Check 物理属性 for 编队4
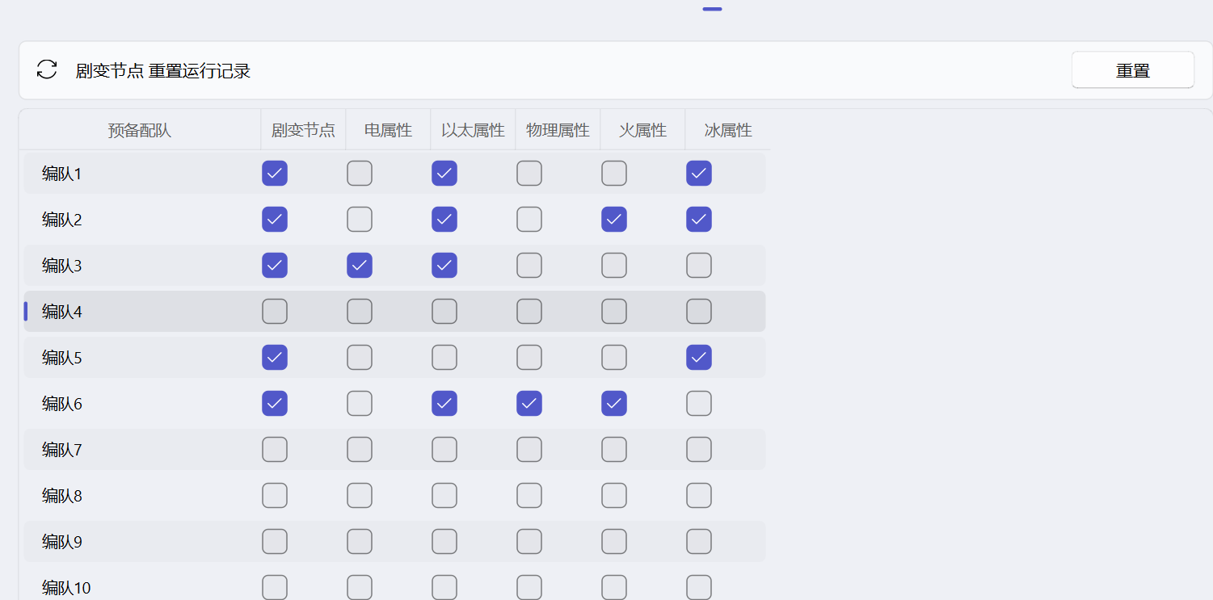The width and height of the screenshot is (1213, 600). click(529, 311)
